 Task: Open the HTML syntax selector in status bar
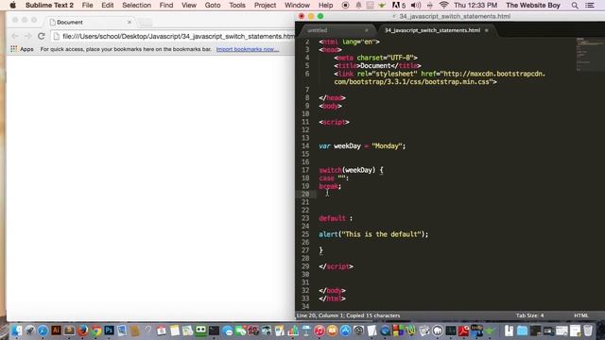click(x=580, y=315)
